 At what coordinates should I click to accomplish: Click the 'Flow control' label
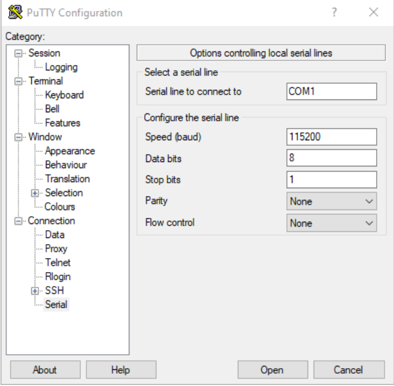[x=170, y=222]
